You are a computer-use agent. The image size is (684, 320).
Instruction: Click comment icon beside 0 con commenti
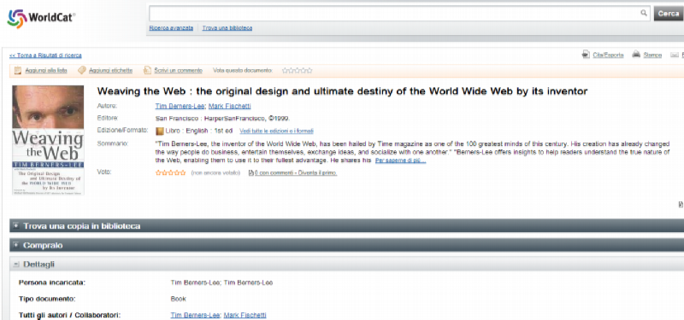pyautogui.click(x=251, y=173)
